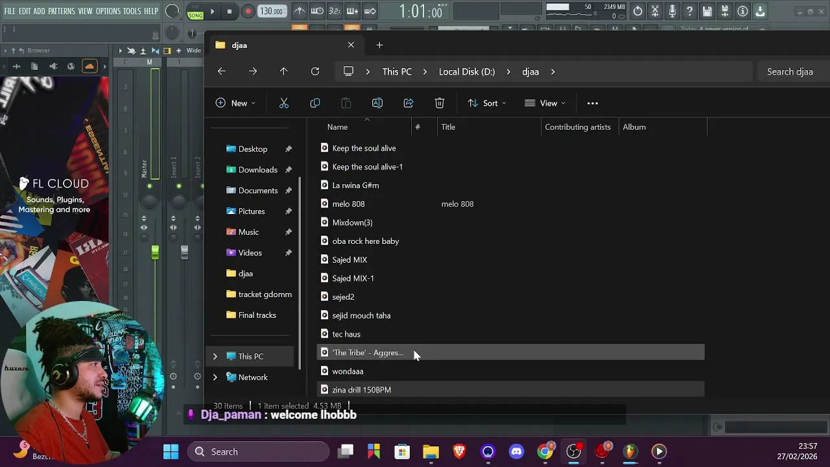Viewport: 830px width, 467px height.
Task: Expand the chevron after Local Disk (D:) breadcrumb
Action: pos(508,71)
